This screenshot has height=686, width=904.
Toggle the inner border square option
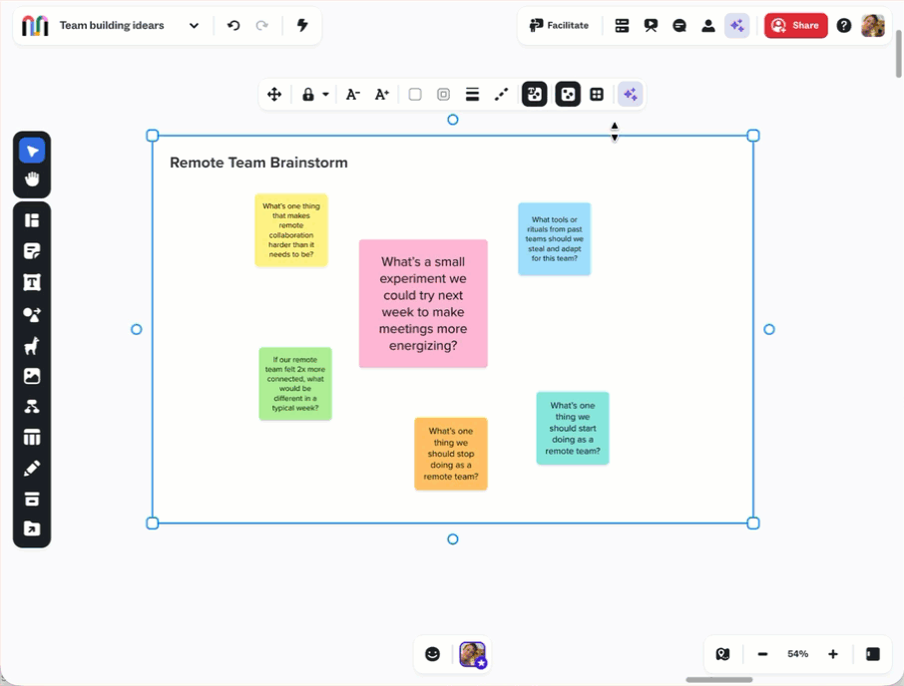coord(443,94)
